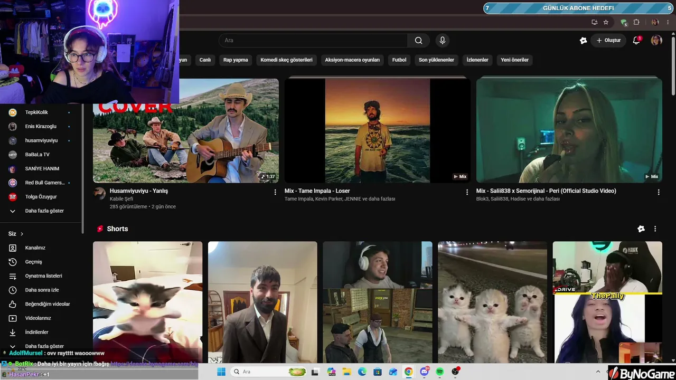Image resolution: width=676 pixels, height=380 pixels.
Task: Open the Geçmiş history icon
Action: click(x=13, y=262)
